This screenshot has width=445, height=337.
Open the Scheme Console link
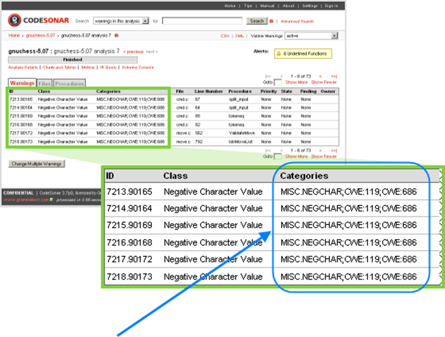[138, 67]
